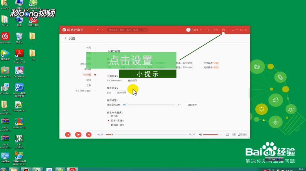Screen dimensions: 306x171
Task: Toggle the desktop lyrics icon in player bar
Action: click(234, 134)
